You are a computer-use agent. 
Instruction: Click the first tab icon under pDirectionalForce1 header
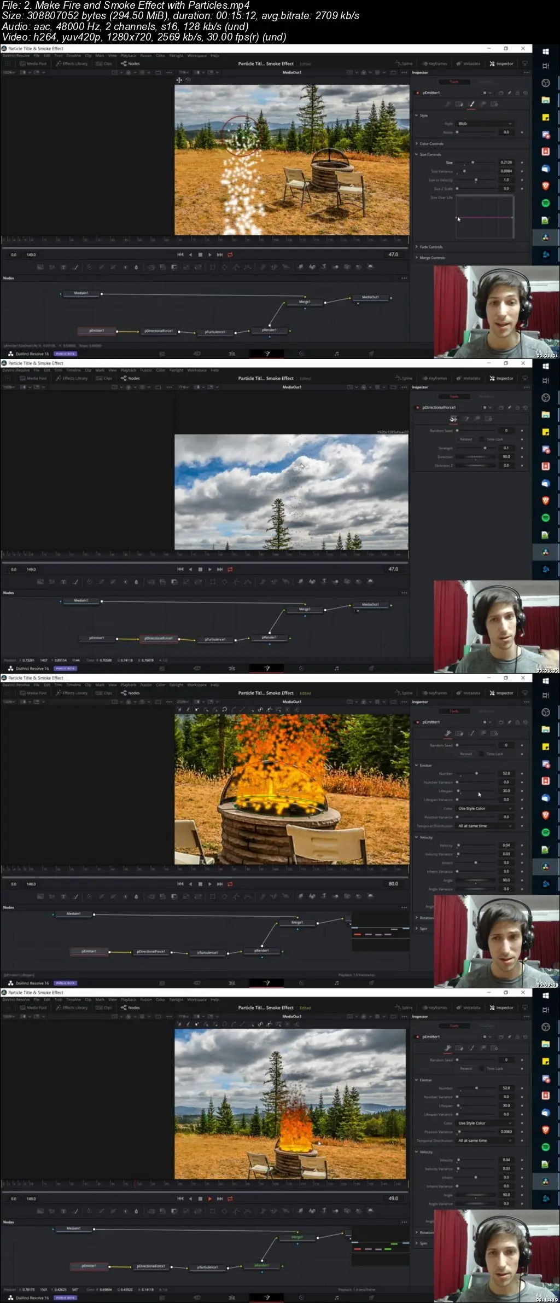pyautogui.click(x=453, y=419)
